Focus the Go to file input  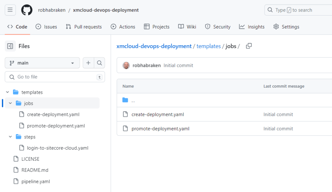click(x=55, y=77)
